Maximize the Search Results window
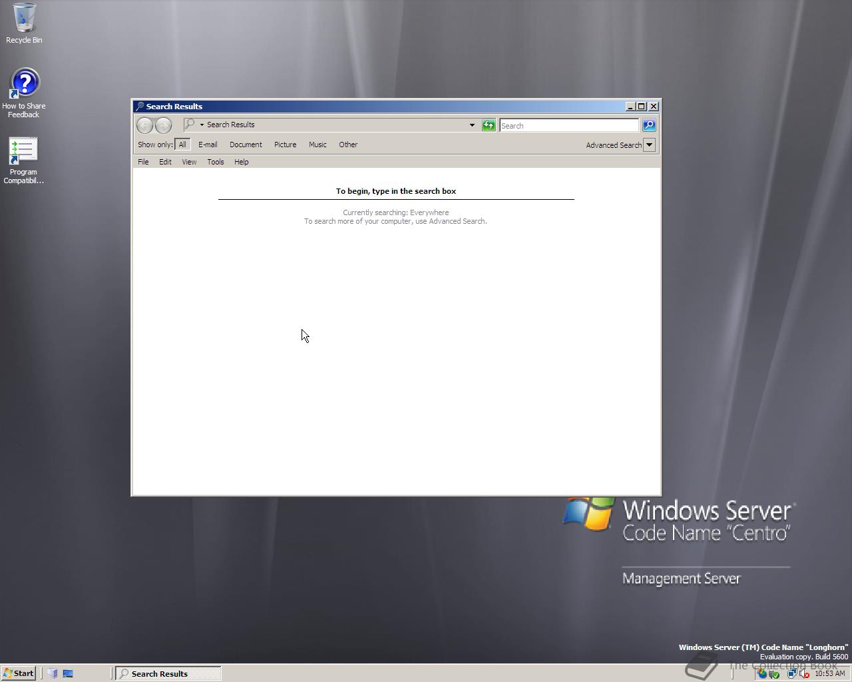 pyautogui.click(x=642, y=107)
